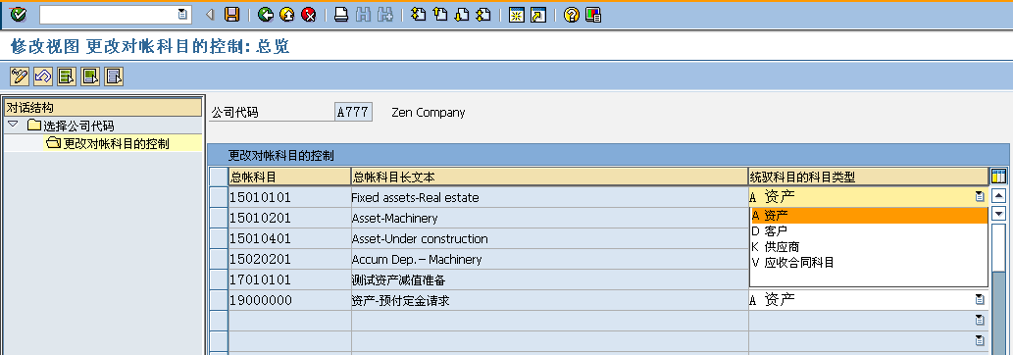Image resolution: width=1013 pixels, height=355 pixels.
Task: Open the type dropdown in the second empty row
Action: pyautogui.click(x=980, y=340)
